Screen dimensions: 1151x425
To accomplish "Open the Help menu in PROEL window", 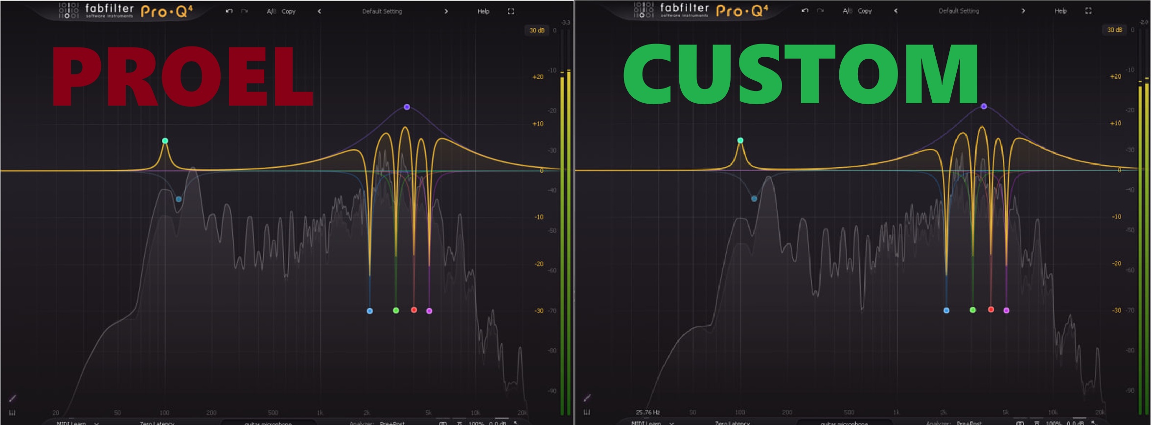I will [x=483, y=11].
